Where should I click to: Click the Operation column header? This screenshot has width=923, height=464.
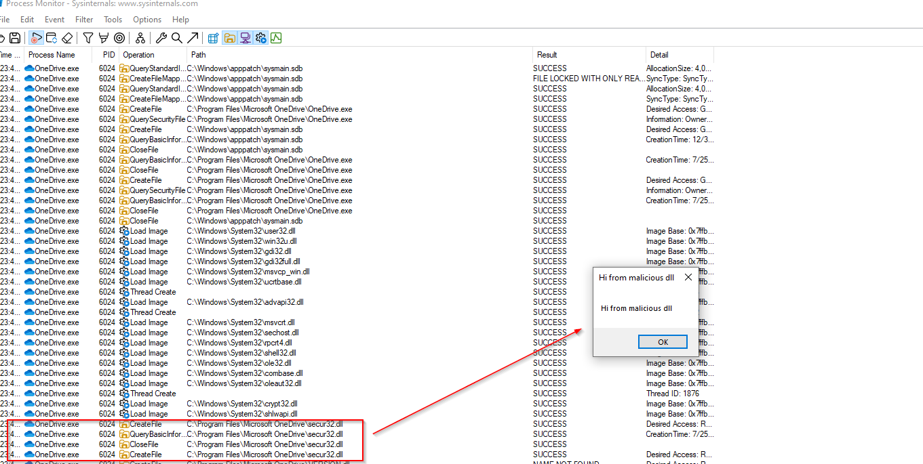click(153, 55)
